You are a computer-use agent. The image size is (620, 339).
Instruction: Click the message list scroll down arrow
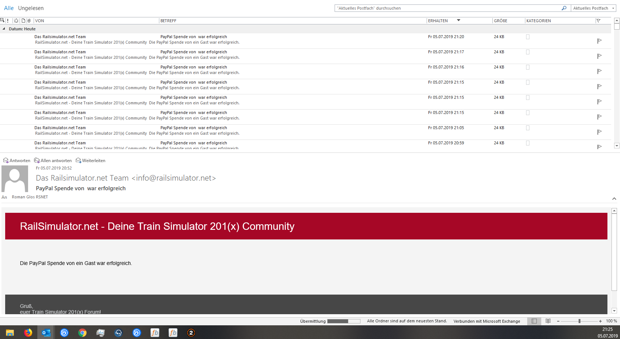coord(617,146)
